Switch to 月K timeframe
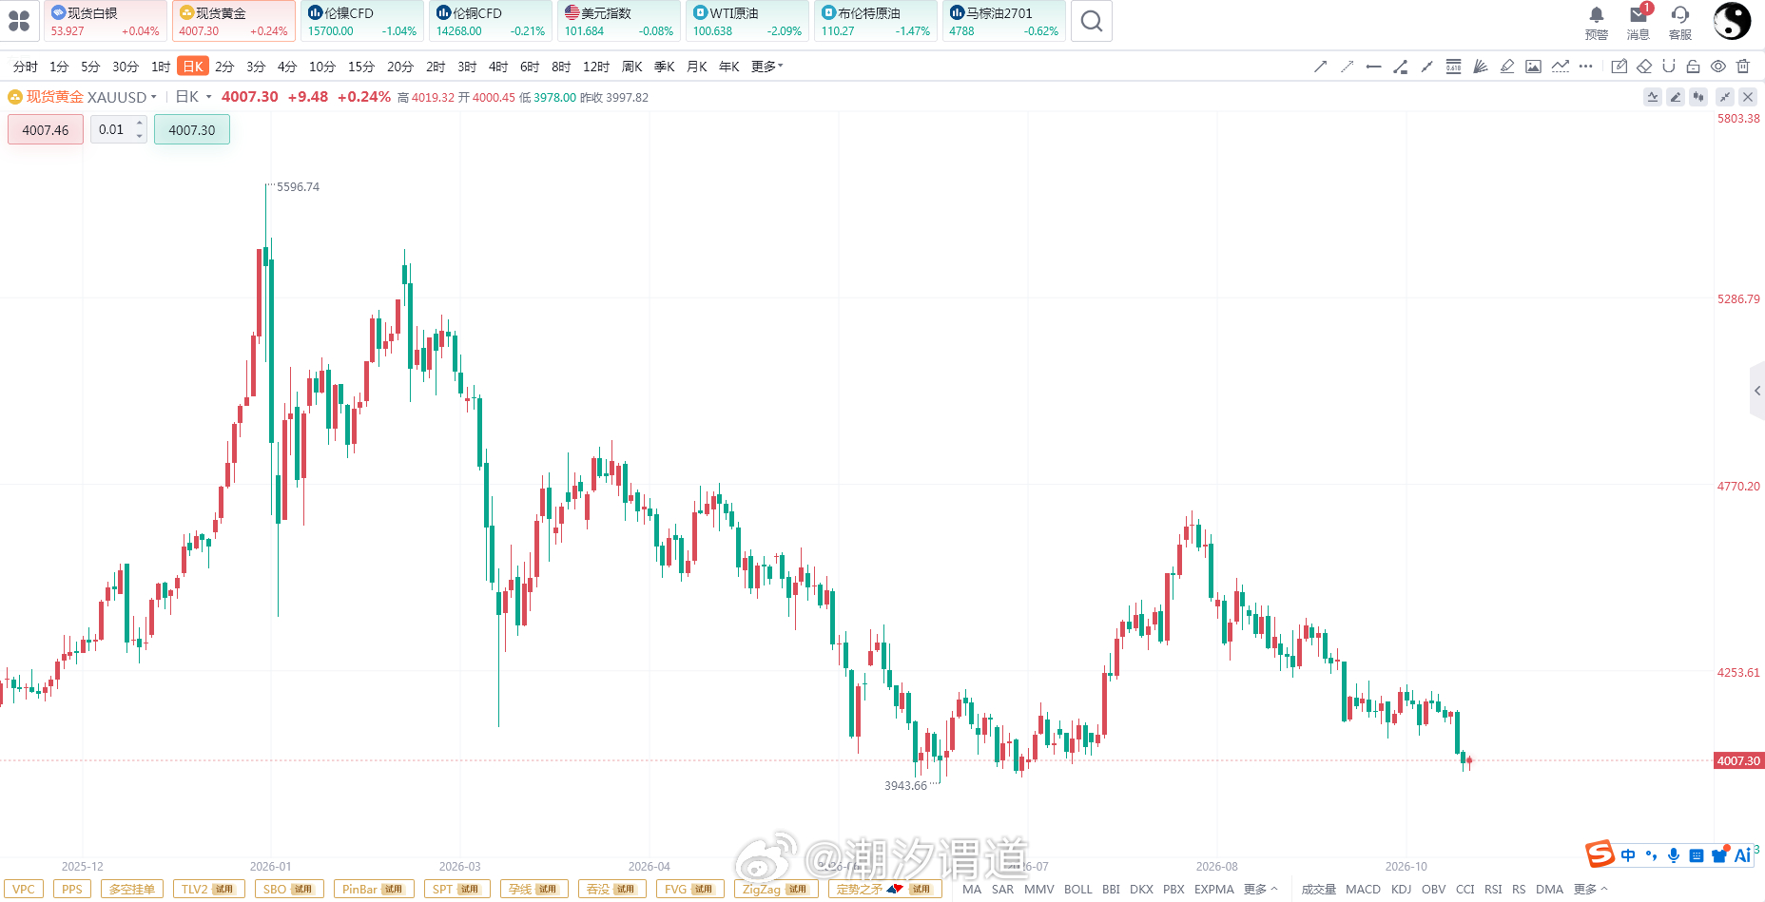This screenshot has width=1765, height=902. pyautogui.click(x=697, y=67)
